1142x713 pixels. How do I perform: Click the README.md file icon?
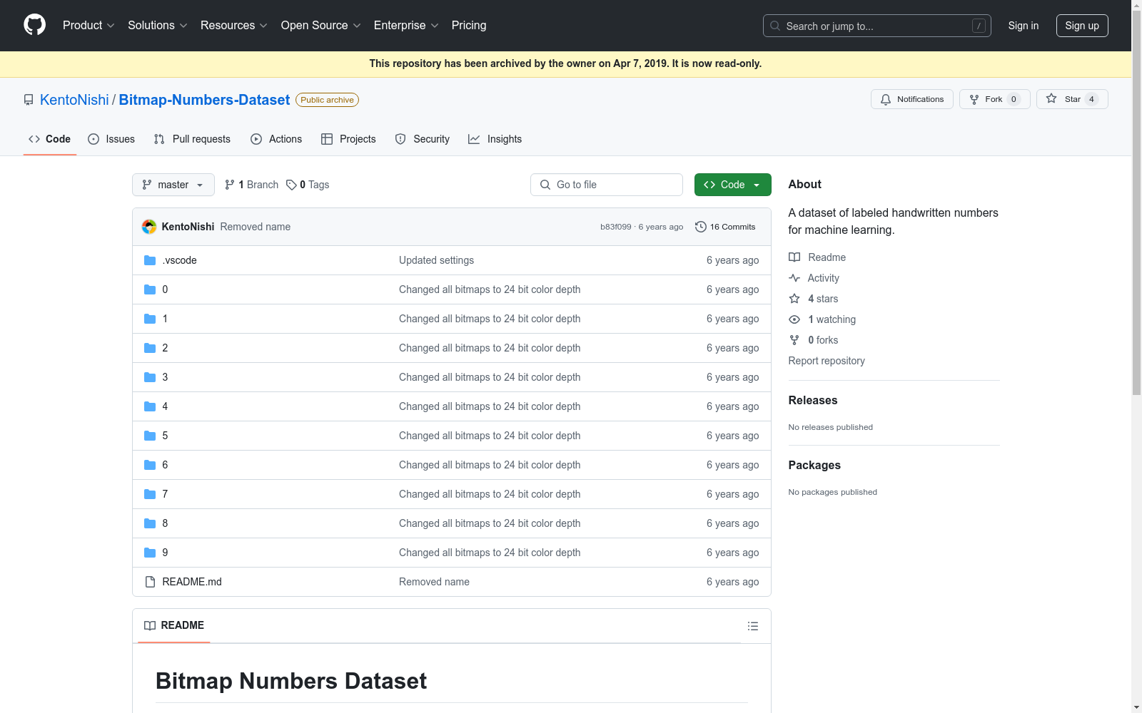click(150, 582)
